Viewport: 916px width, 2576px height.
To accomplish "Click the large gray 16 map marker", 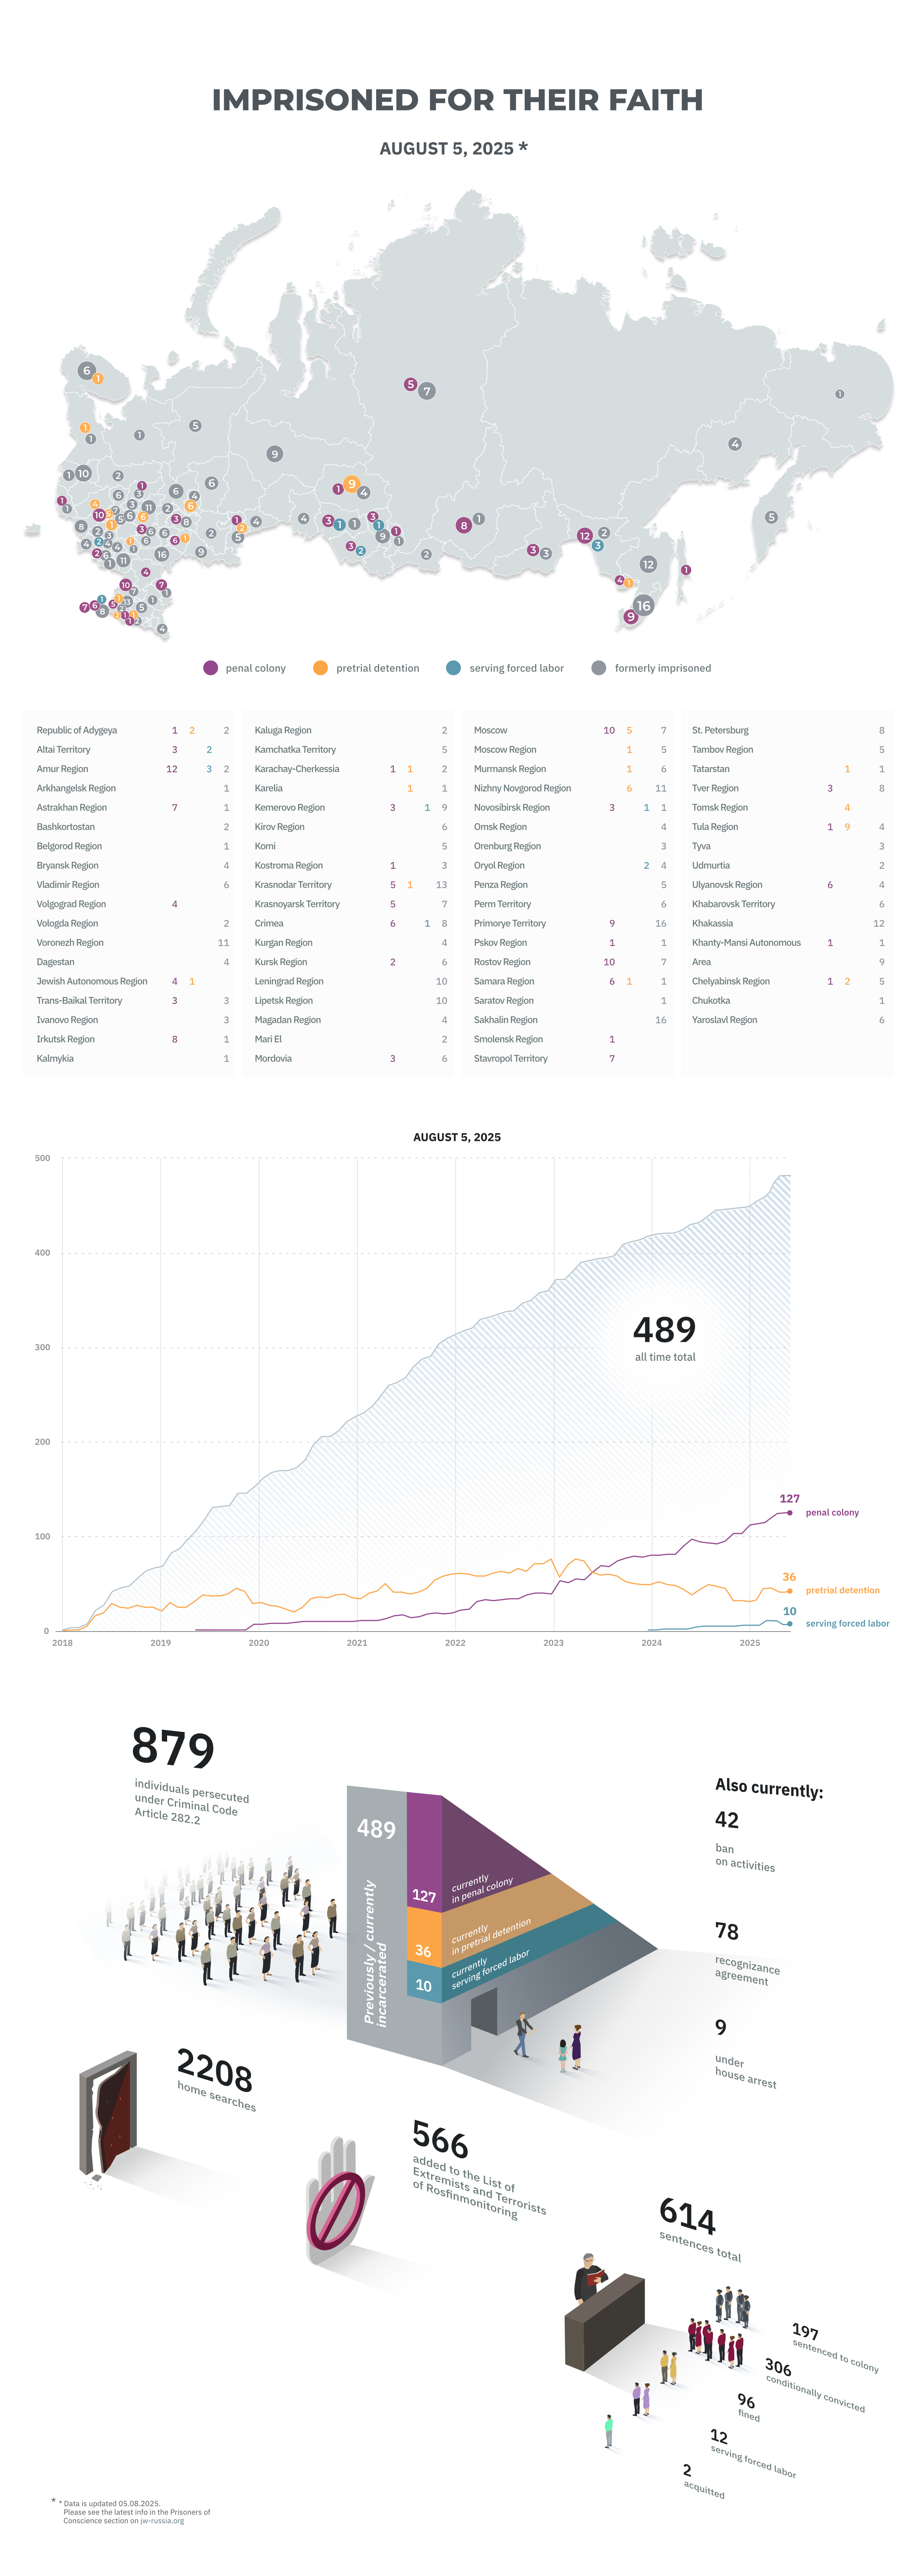I will (643, 605).
